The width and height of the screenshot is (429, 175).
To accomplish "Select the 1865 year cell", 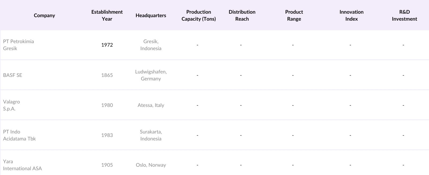I will (x=107, y=75).
